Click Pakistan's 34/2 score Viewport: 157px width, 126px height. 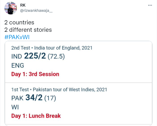tap(34, 98)
